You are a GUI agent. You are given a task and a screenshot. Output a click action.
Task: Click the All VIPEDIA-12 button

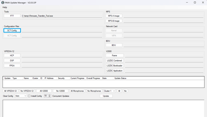pyautogui.click(x=10, y=91)
